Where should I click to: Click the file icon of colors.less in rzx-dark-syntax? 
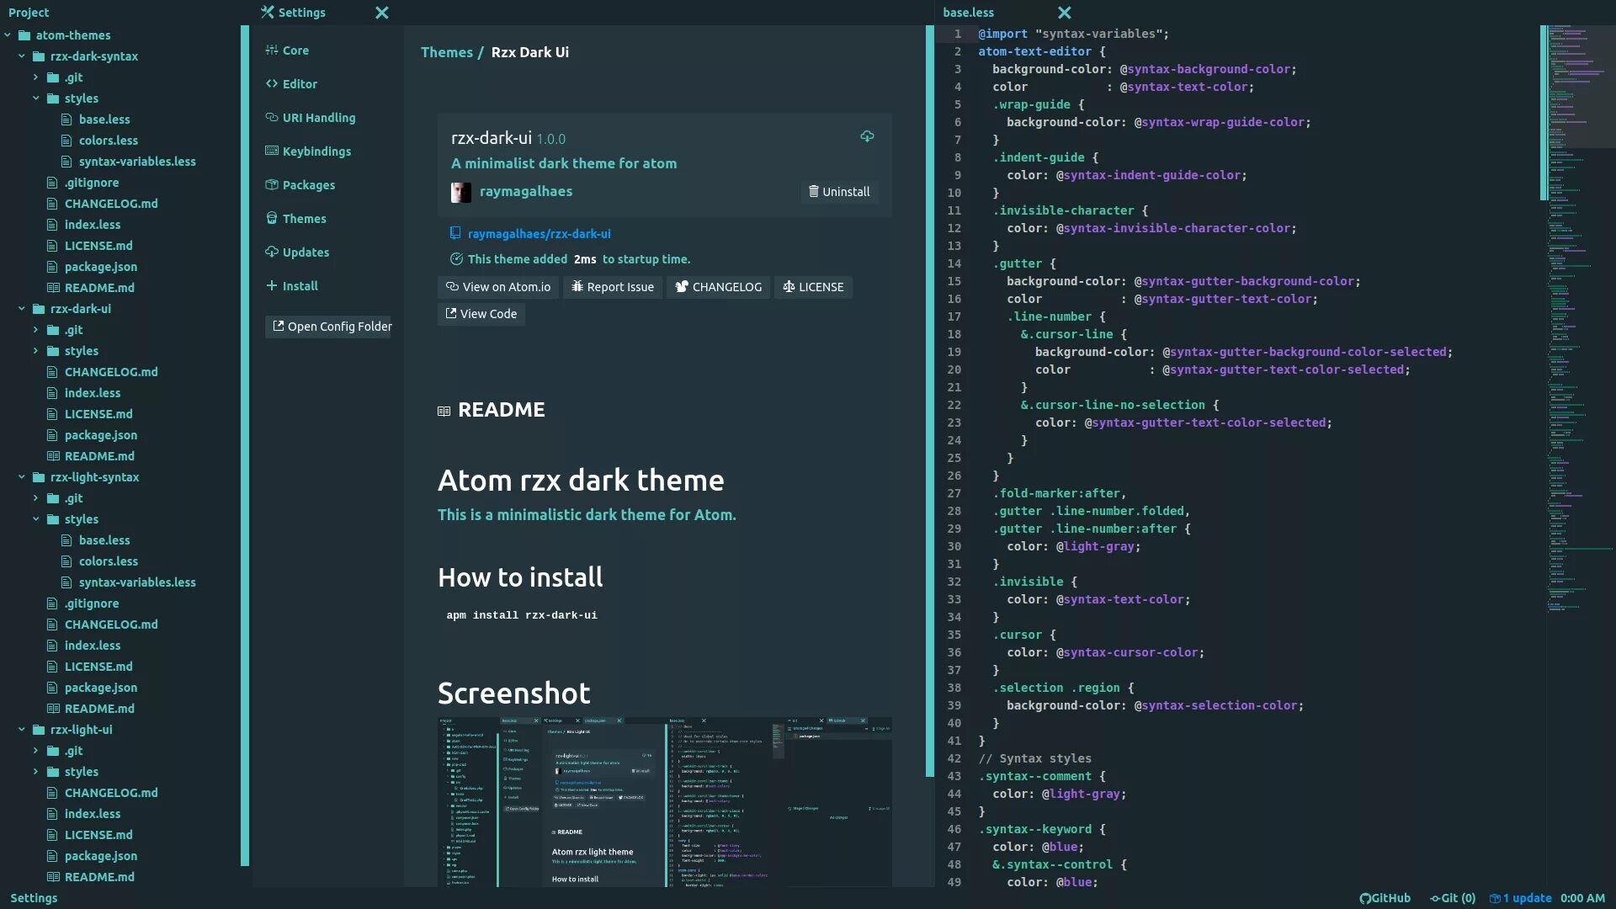point(66,141)
